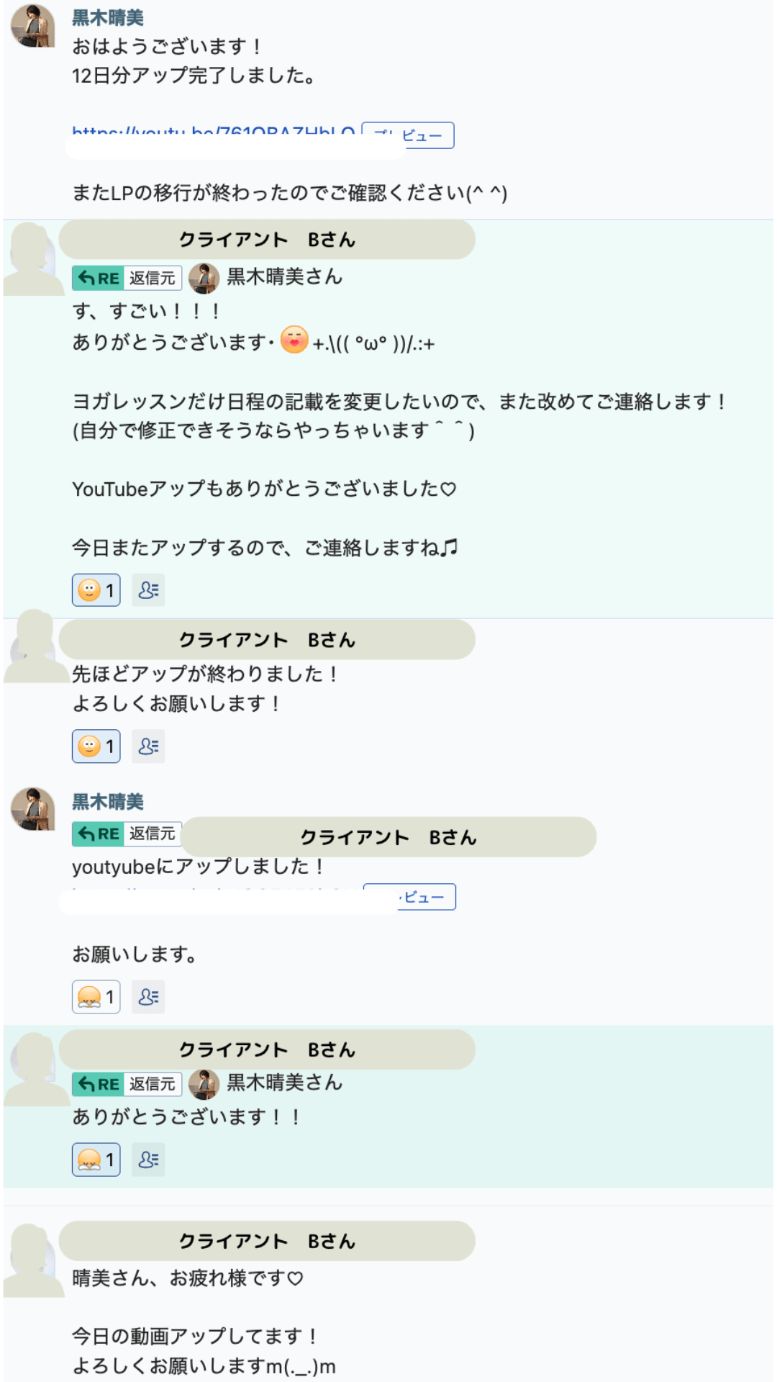The image size is (777, 1382).
Task: Click RE 返信元 badge above ありがとうございます!!
Action: [127, 1084]
